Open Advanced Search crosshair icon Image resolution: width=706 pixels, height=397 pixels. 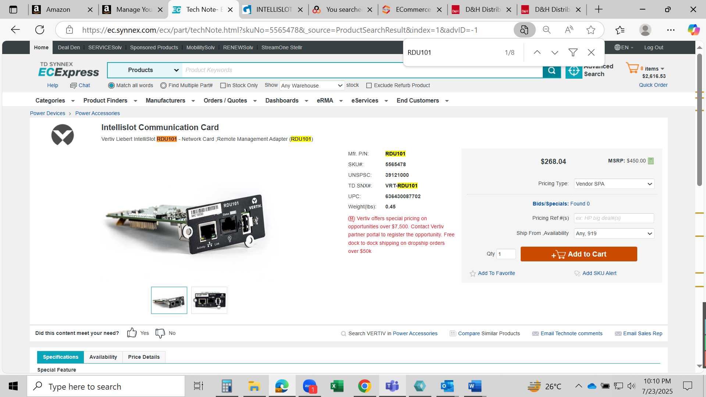click(x=574, y=71)
